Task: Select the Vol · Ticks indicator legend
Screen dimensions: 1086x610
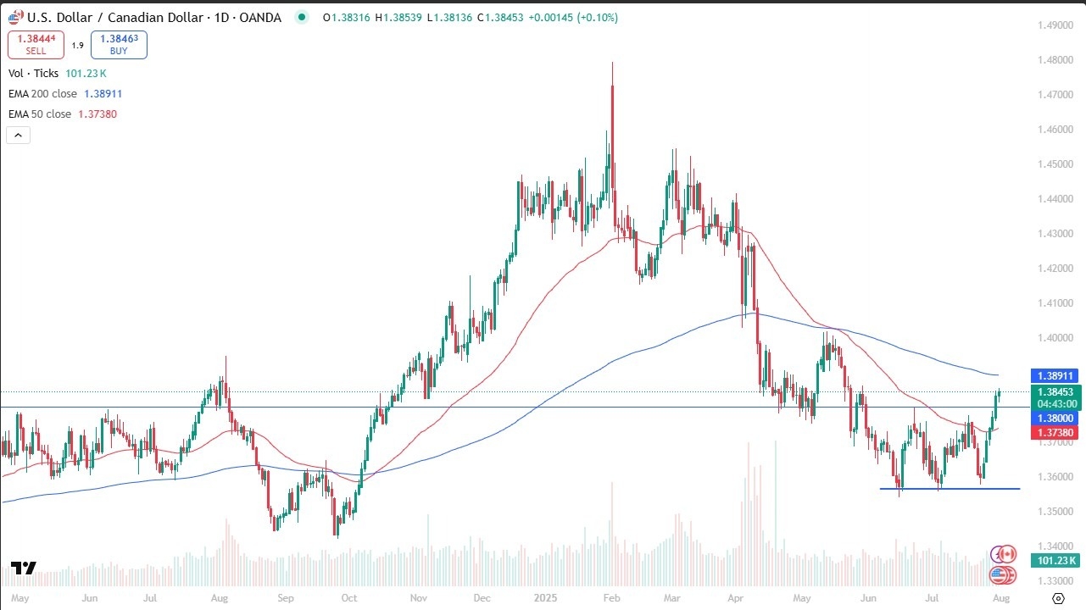Action: click(x=59, y=74)
